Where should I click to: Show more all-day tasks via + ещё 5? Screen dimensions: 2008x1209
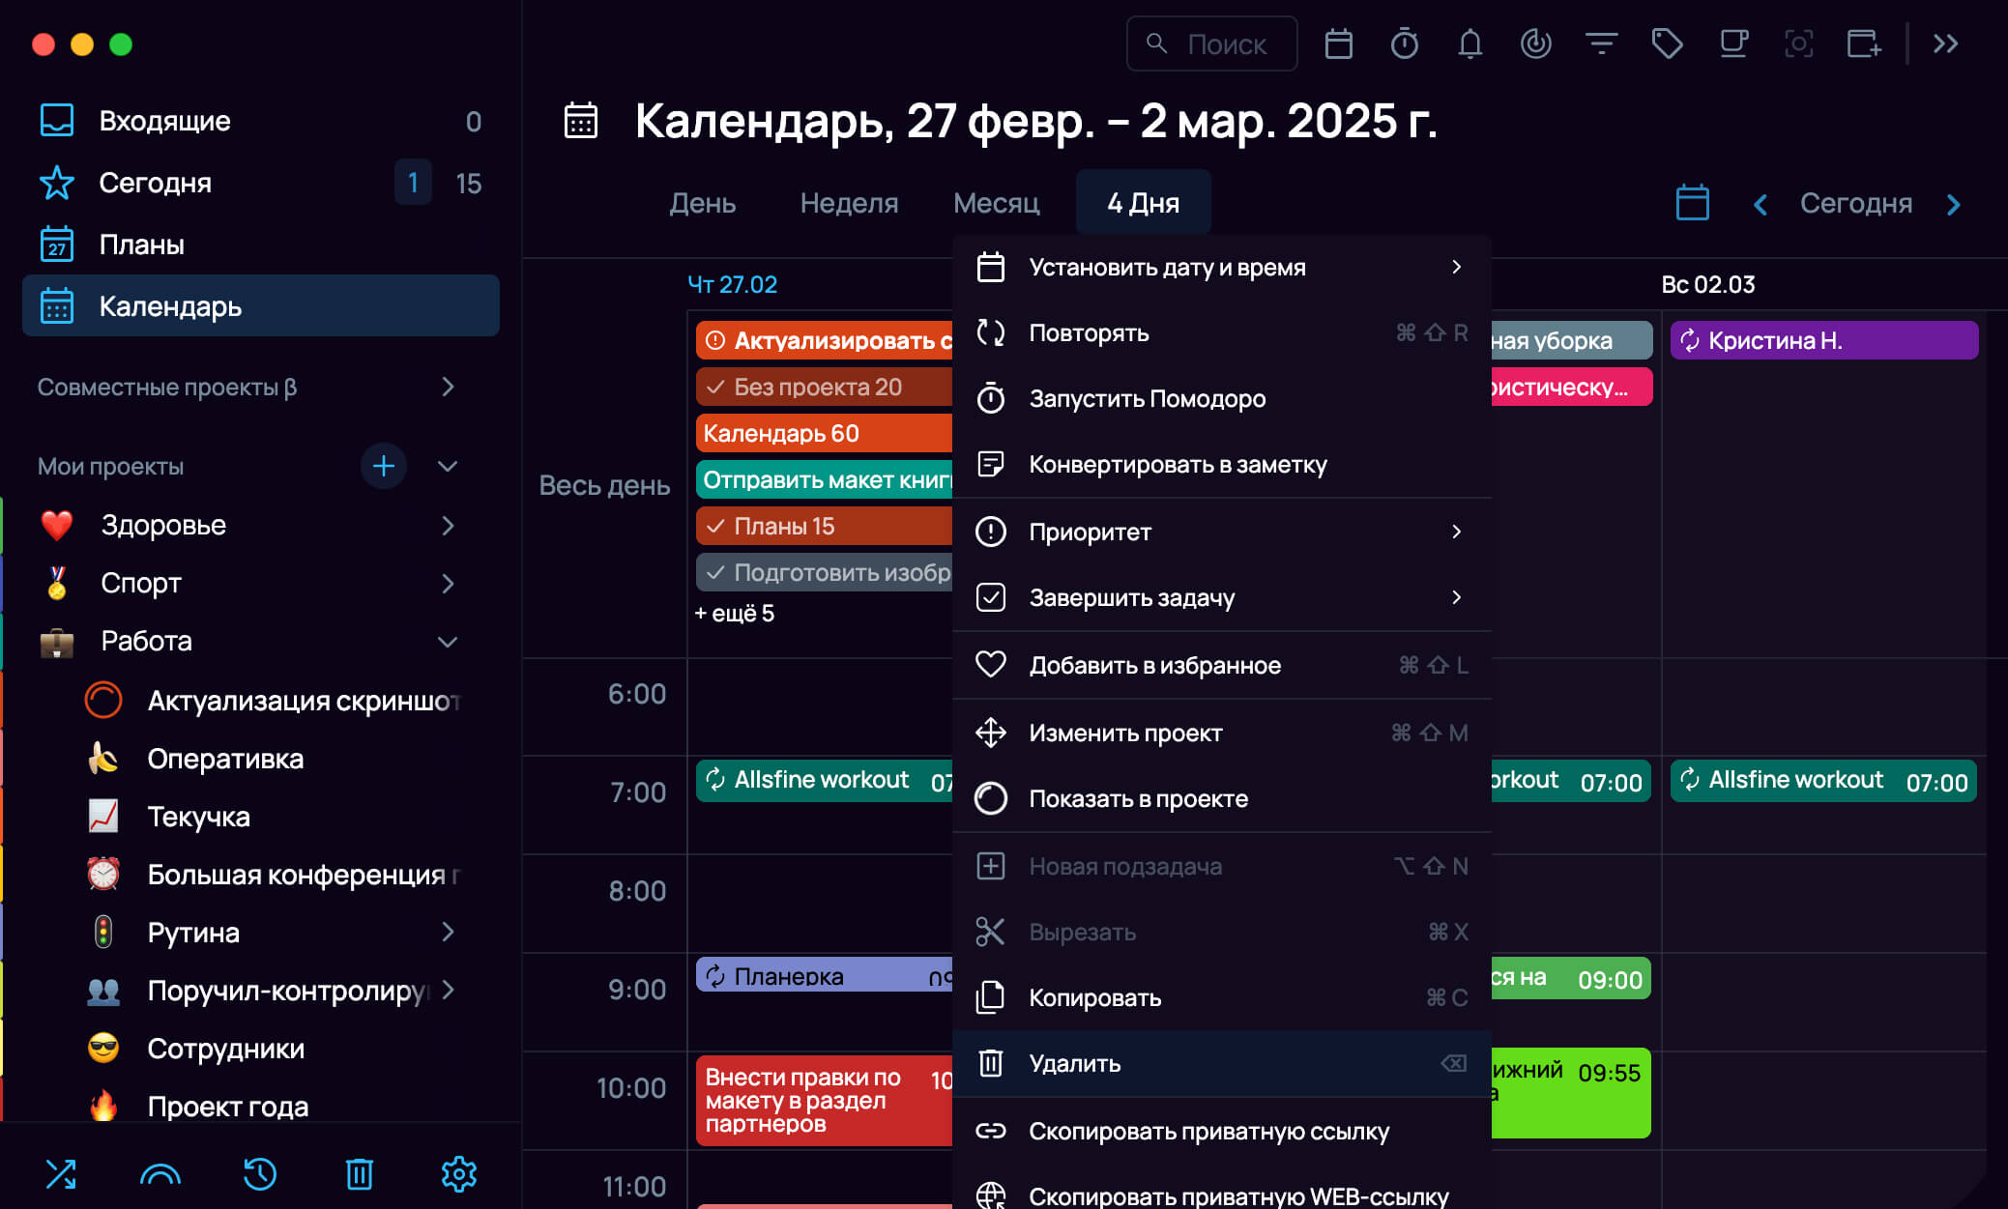(x=735, y=614)
